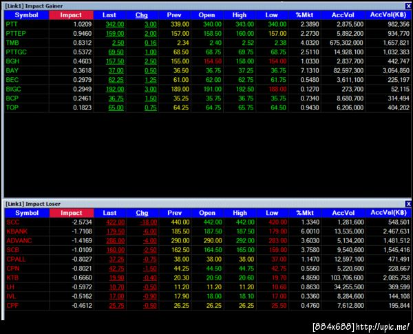The image size is (413, 334).
Task: Click KTB last price 19.90
Action: [117, 278]
